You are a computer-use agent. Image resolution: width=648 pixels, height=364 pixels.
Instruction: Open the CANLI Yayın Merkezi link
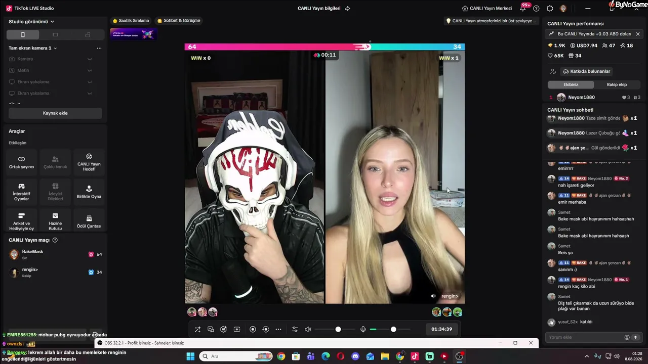pyautogui.click(x=487, y=9)
